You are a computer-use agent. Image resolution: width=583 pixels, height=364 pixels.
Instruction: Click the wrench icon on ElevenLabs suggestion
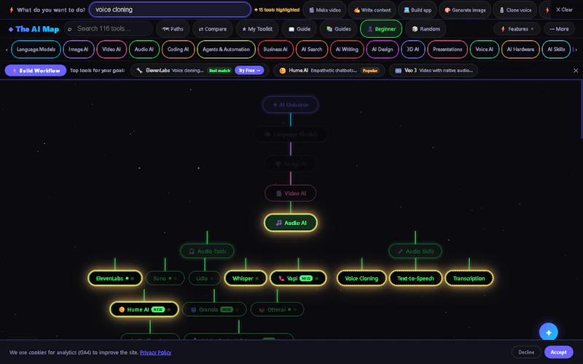tap(139, 71)
